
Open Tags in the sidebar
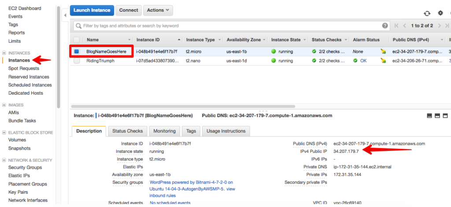coord(13,24)
